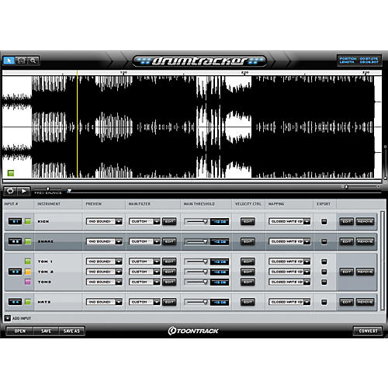
Task: Click the Position and Length time display
Action: click(x=359, y=61)
